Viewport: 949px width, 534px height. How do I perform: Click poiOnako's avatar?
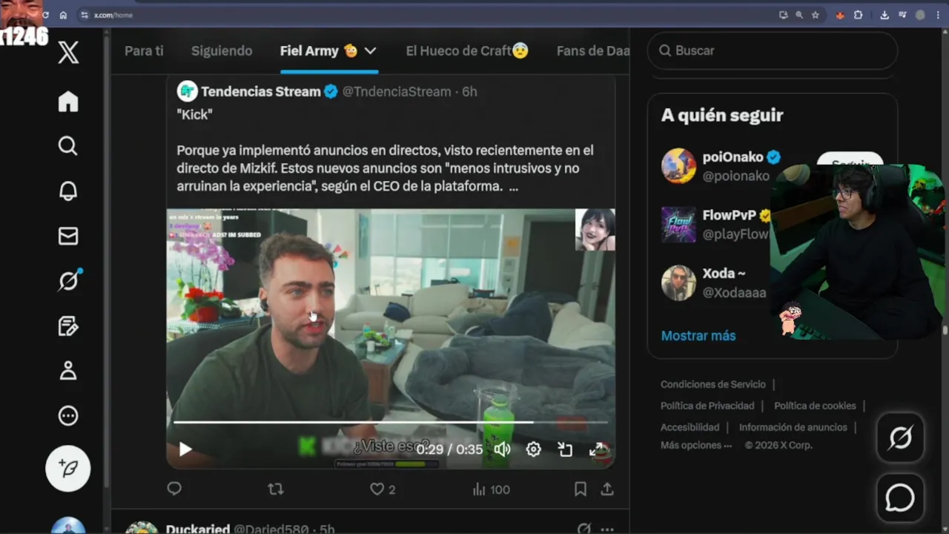678,165
